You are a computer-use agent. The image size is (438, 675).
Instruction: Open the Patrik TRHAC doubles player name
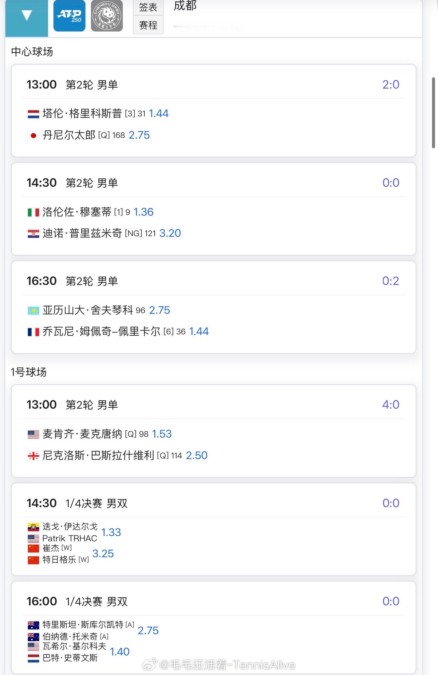70,538
